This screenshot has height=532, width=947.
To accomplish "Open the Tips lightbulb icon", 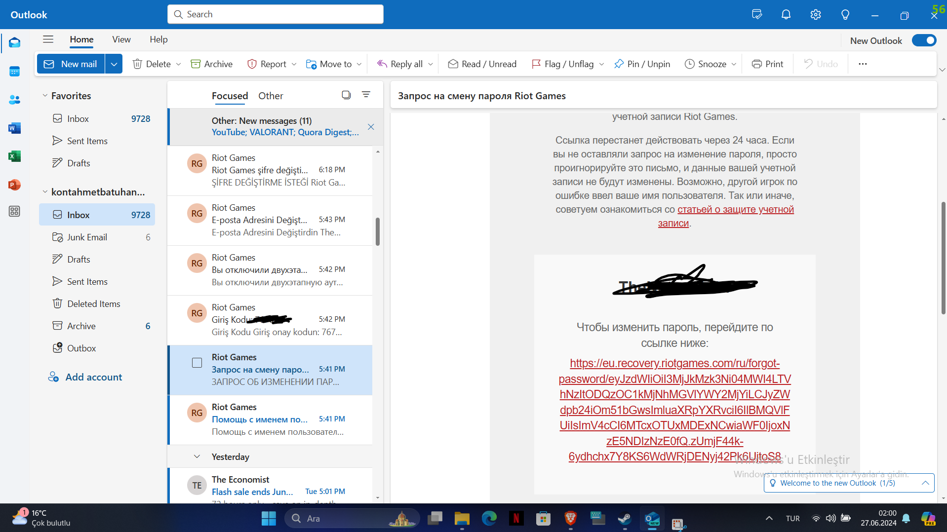I will pos(845,15).
